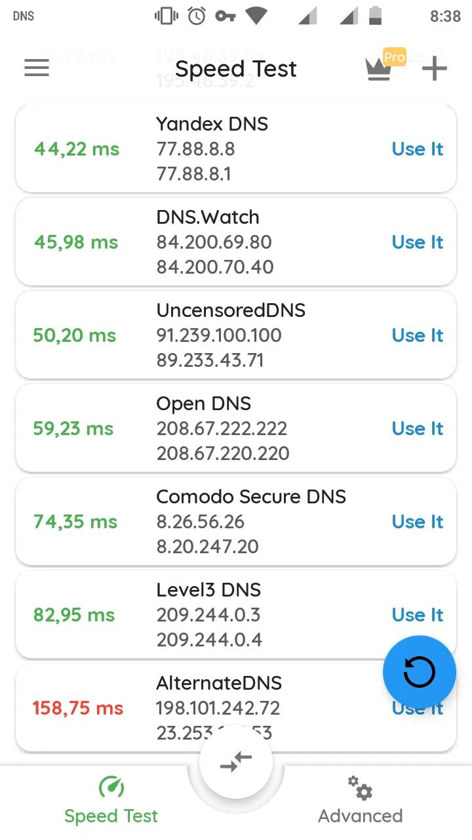The image size is (472, 840).
Task: Click Use It for Open DNS
Action: (418, 429)
